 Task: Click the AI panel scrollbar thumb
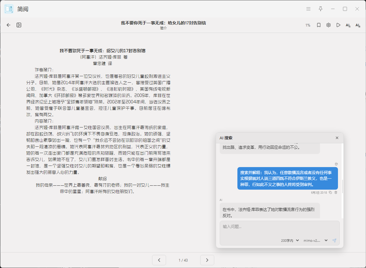tap(343, 186)
